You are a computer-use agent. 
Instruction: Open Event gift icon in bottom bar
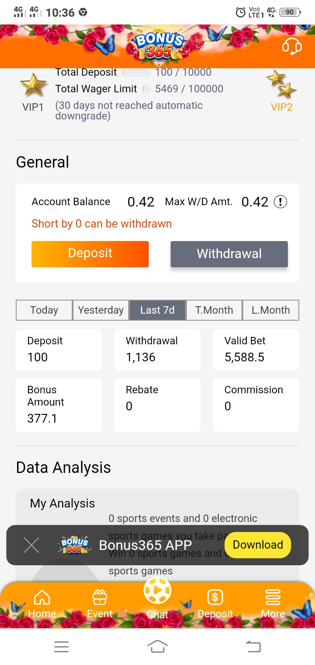100,603
